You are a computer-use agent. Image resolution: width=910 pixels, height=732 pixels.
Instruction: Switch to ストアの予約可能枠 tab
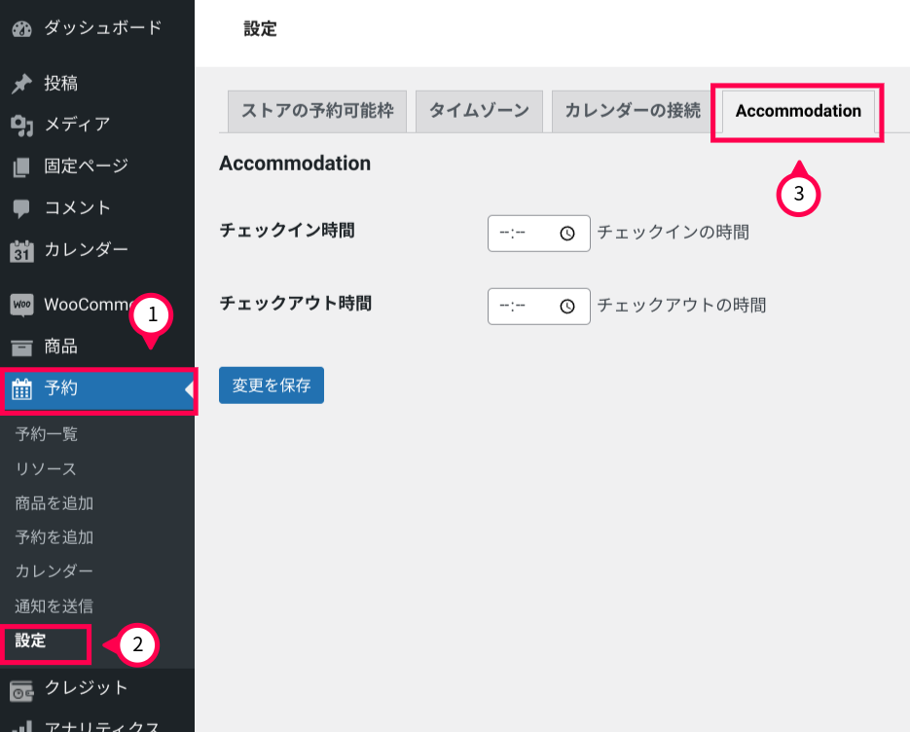[317, 111]
